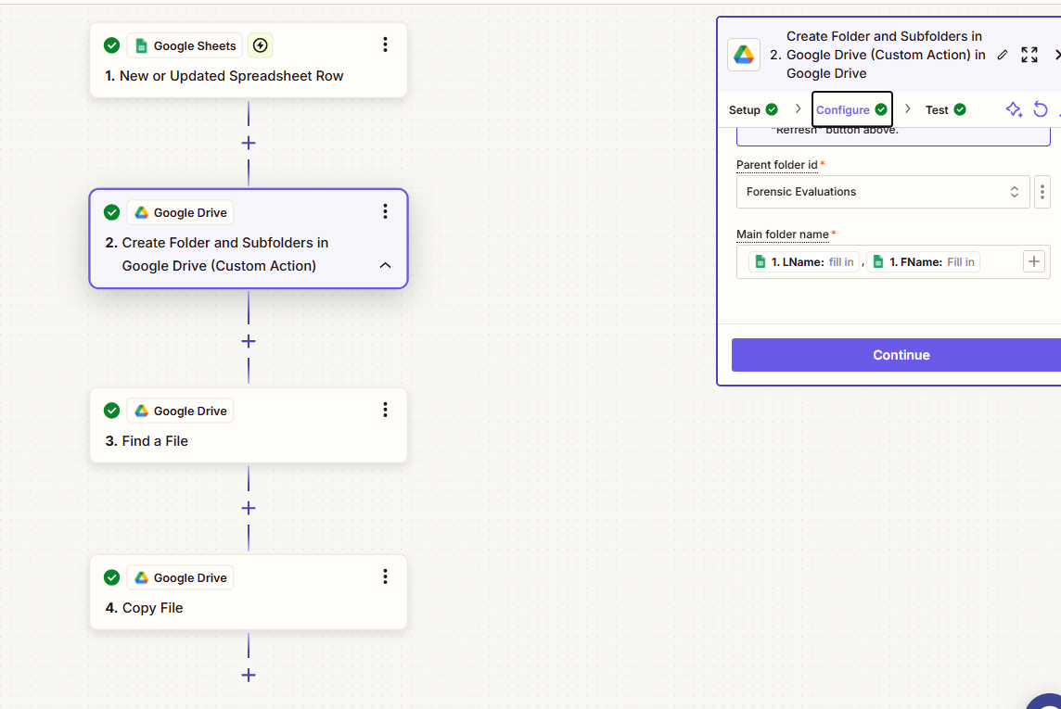Click the Google Drive logo in the panel header
Screen dimensions: 1061x709
coord(744,55)
